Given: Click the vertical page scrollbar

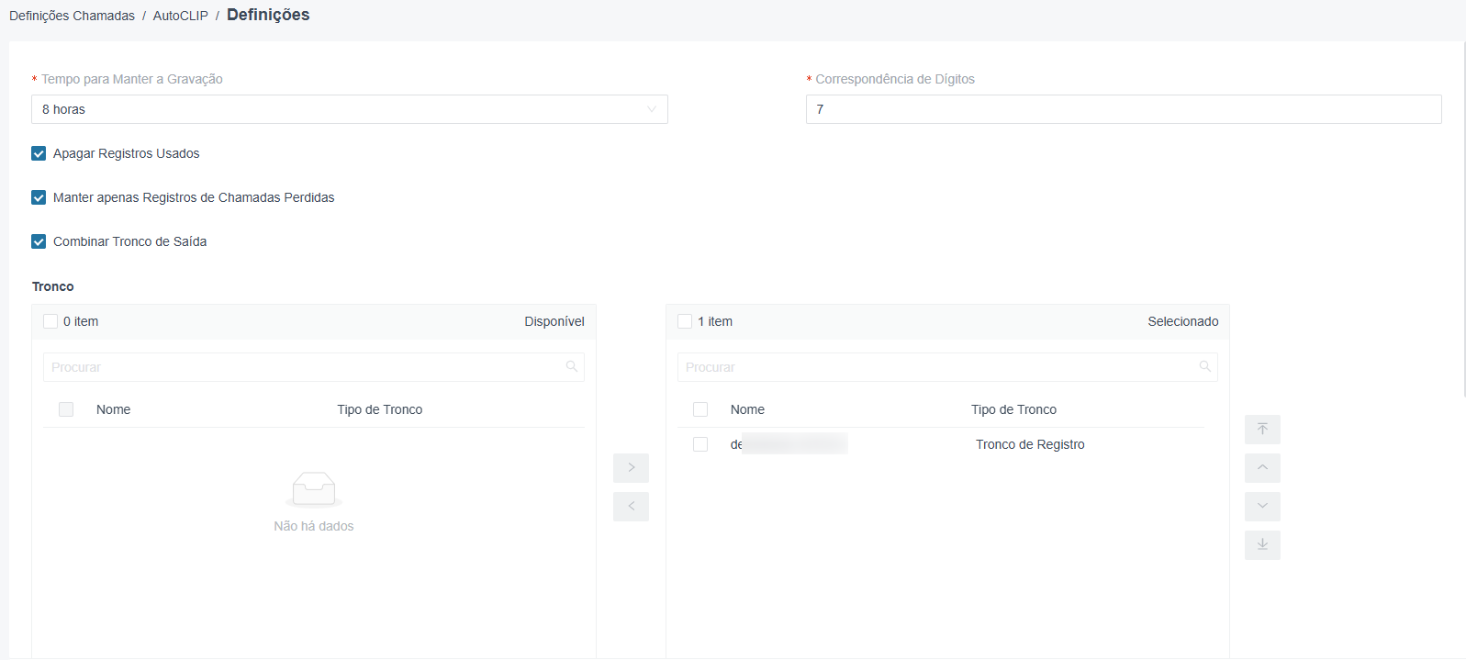Looking at the screenshot, I should tap(1463, 218).
